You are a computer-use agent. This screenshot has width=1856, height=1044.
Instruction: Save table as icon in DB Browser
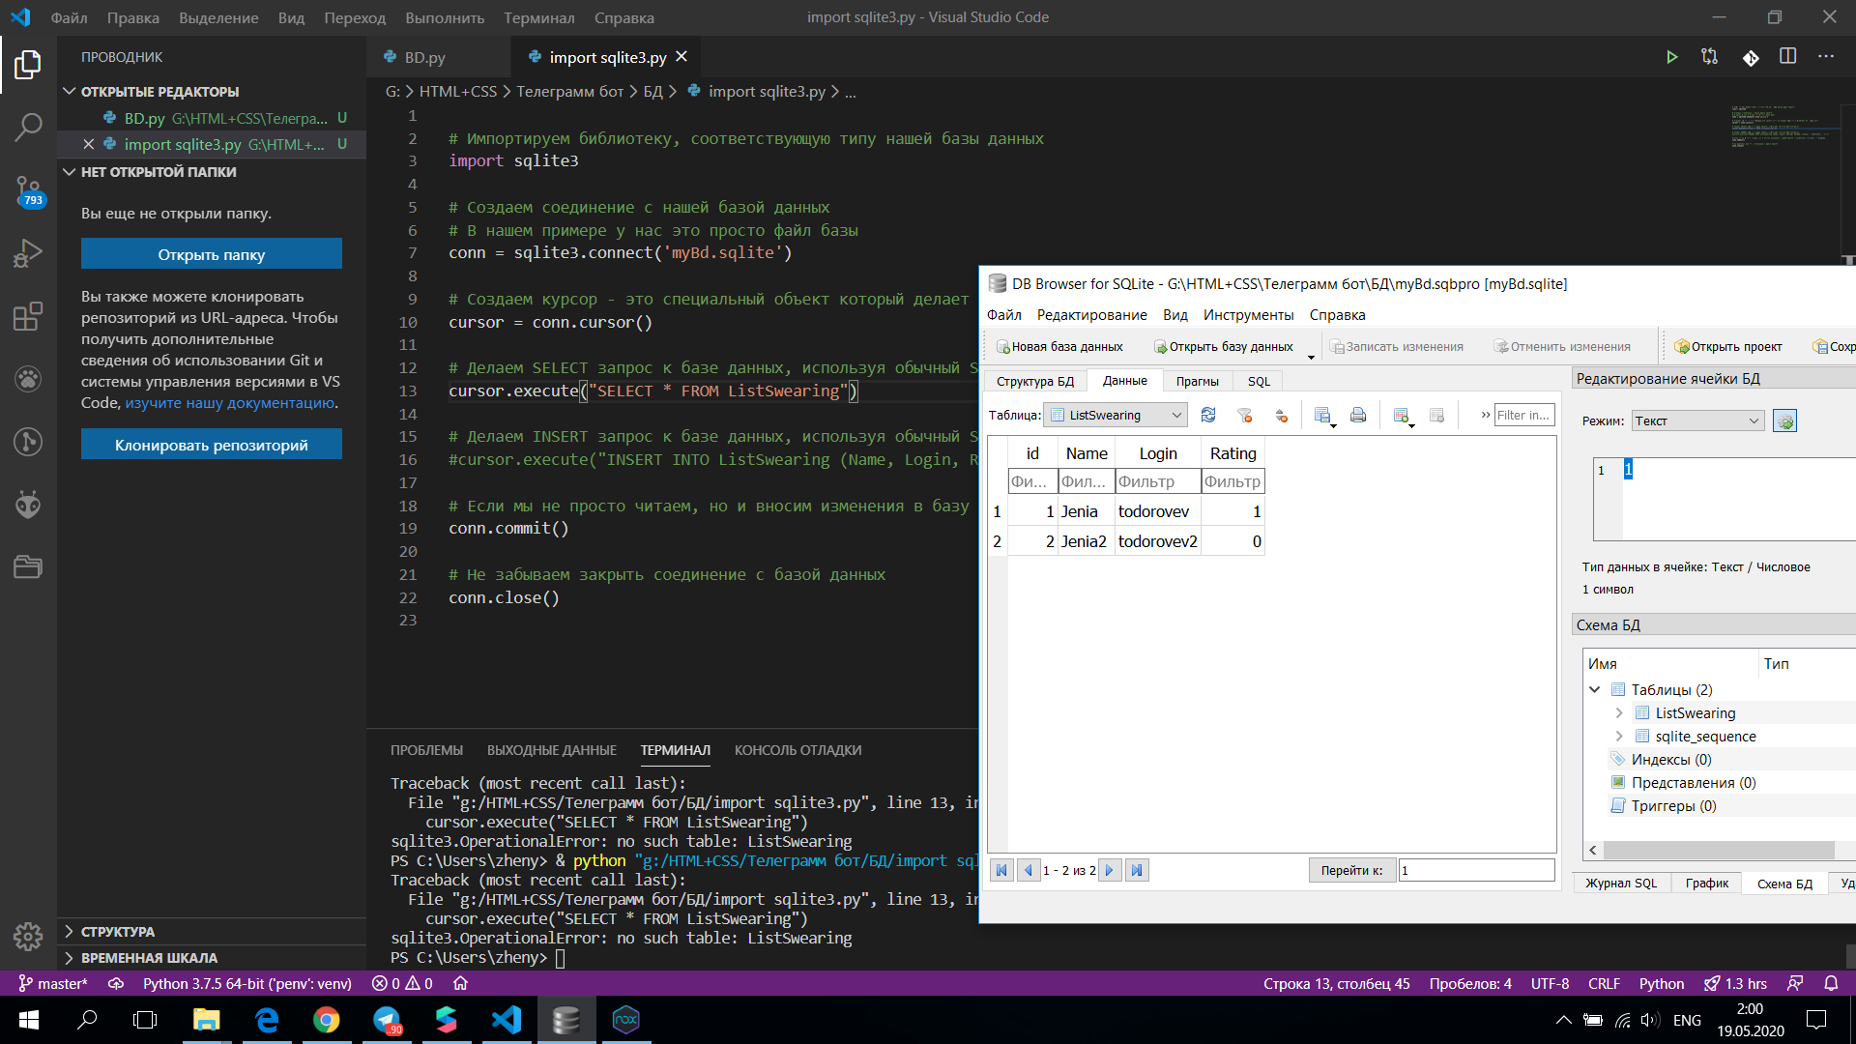tap(1322, 415)
